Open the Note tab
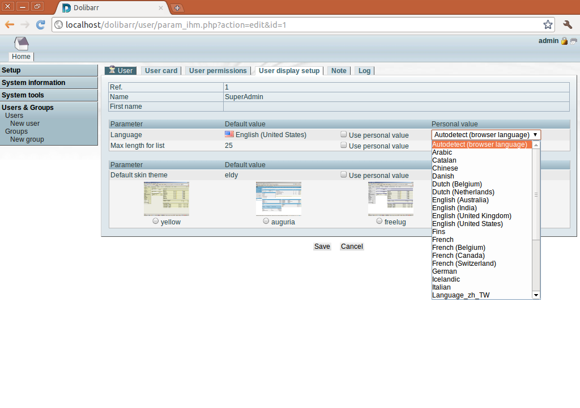Viewport: 580px width, 408px height. coord(339,71)
